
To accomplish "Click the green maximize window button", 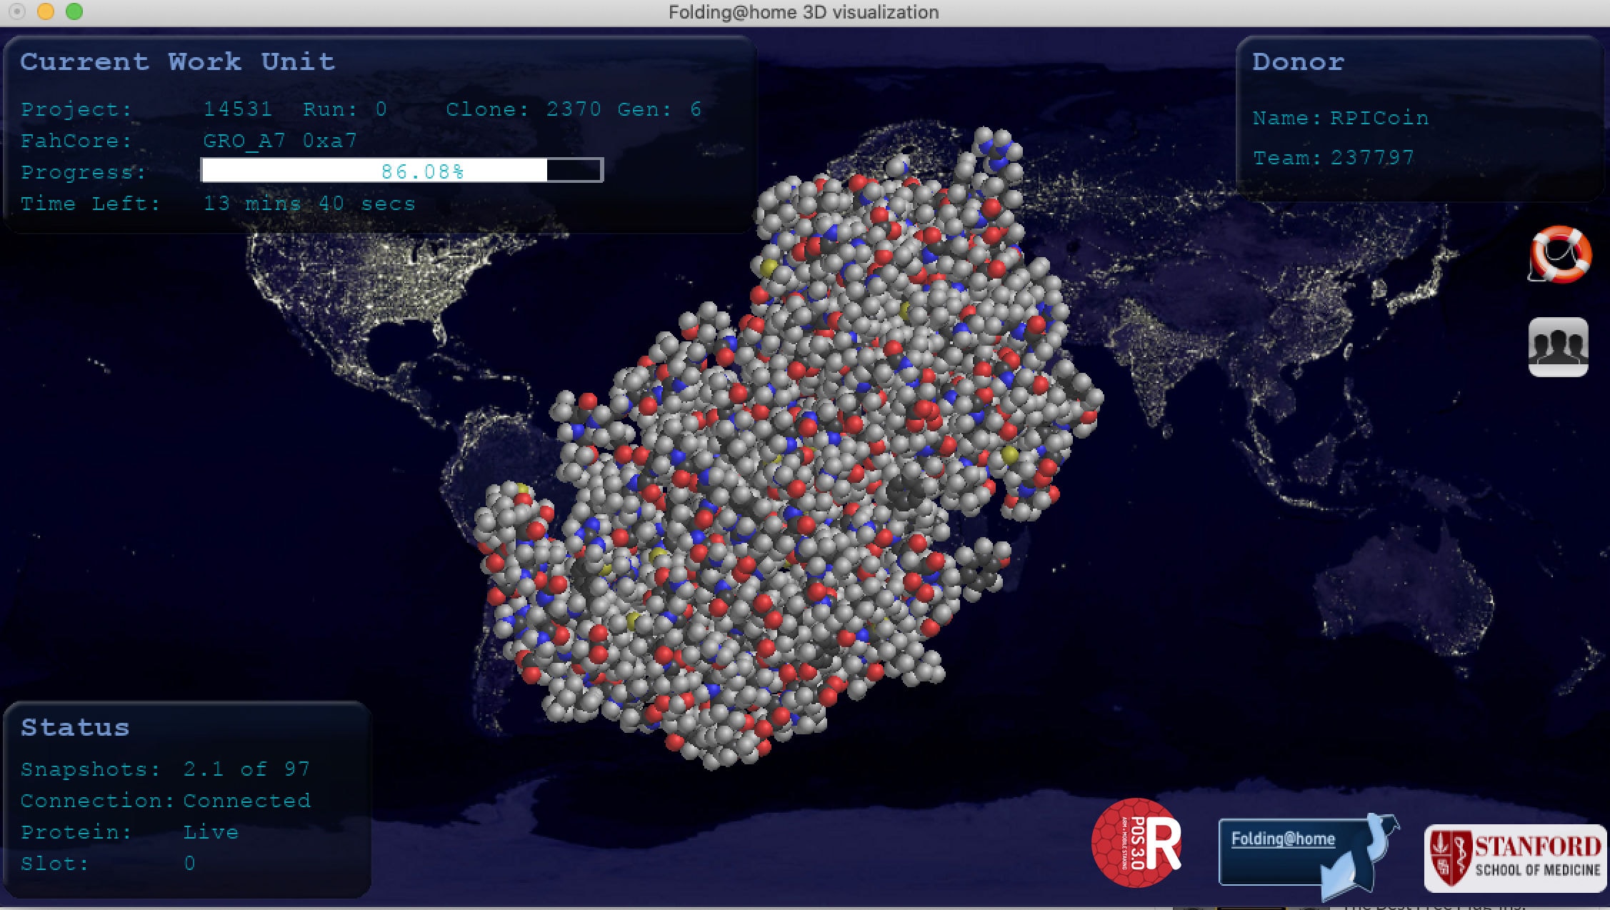I will pos(74,12).
